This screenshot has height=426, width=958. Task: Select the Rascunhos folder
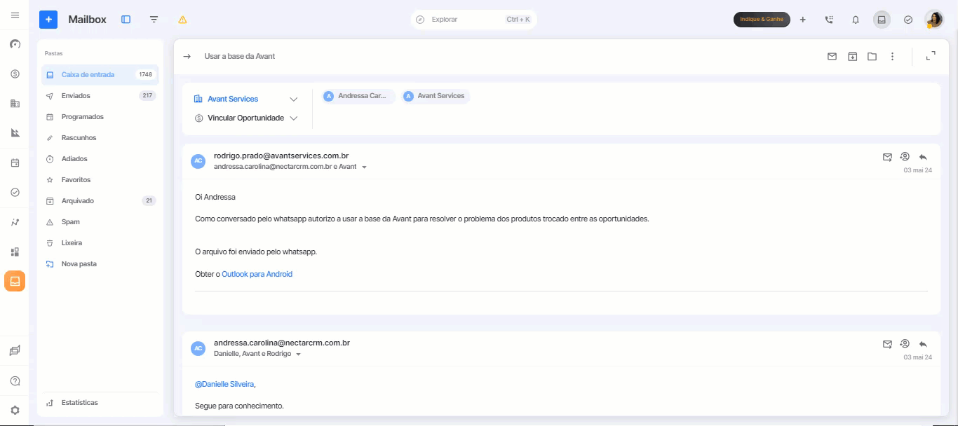100,137
